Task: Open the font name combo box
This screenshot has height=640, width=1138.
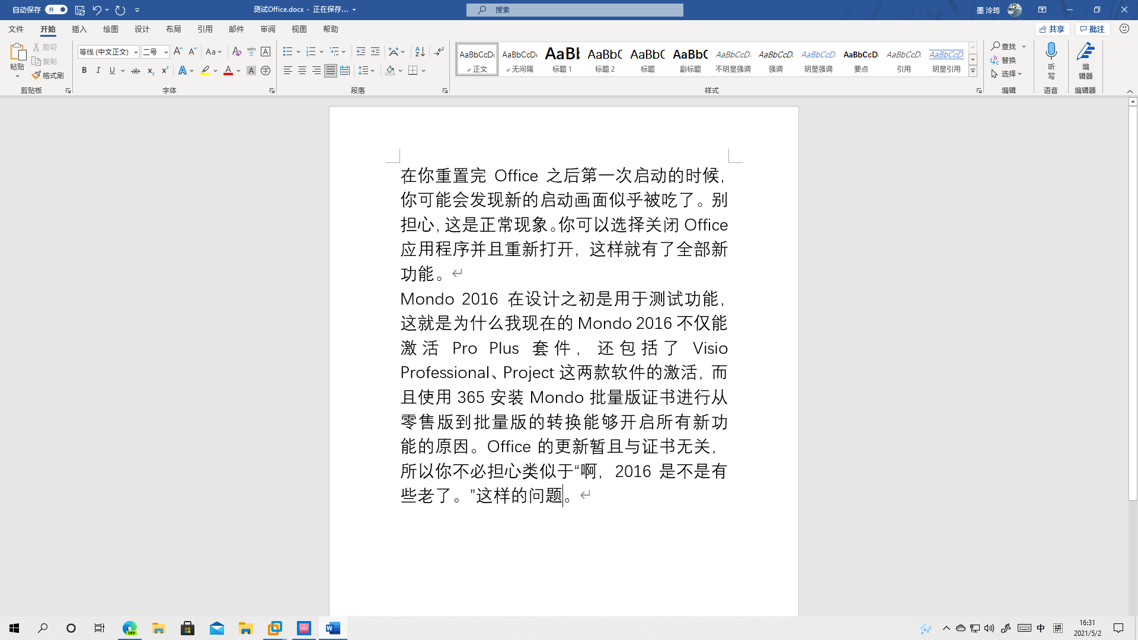Action: (108, 52)
